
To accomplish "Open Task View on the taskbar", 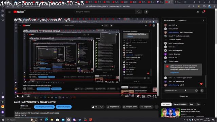I will 41,120.
